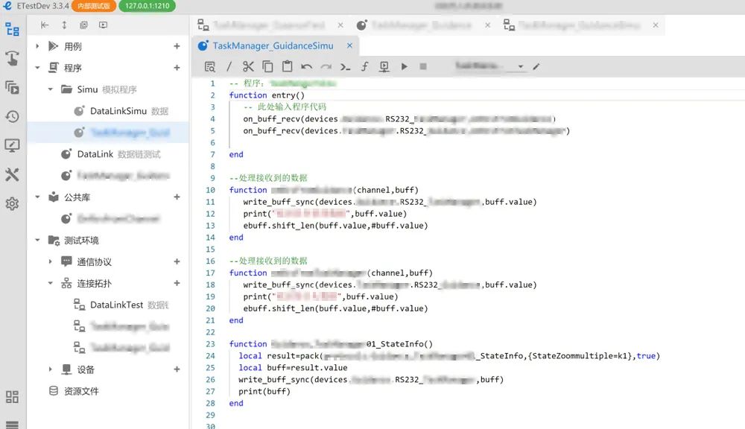This screenshot has height=429, width=745.
Task: Stop program execution with stop button
Action: [x=423, y=66]
